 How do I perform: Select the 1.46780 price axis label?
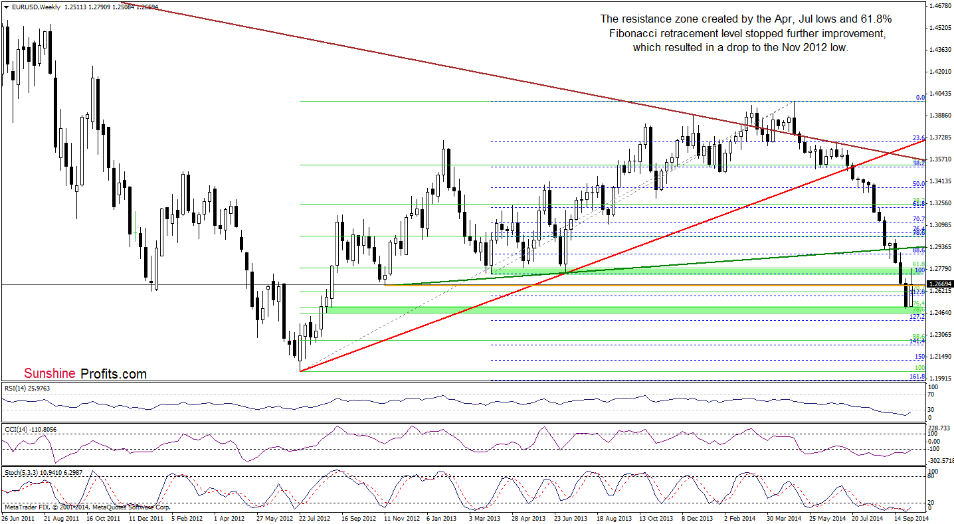tap(940, 5)
